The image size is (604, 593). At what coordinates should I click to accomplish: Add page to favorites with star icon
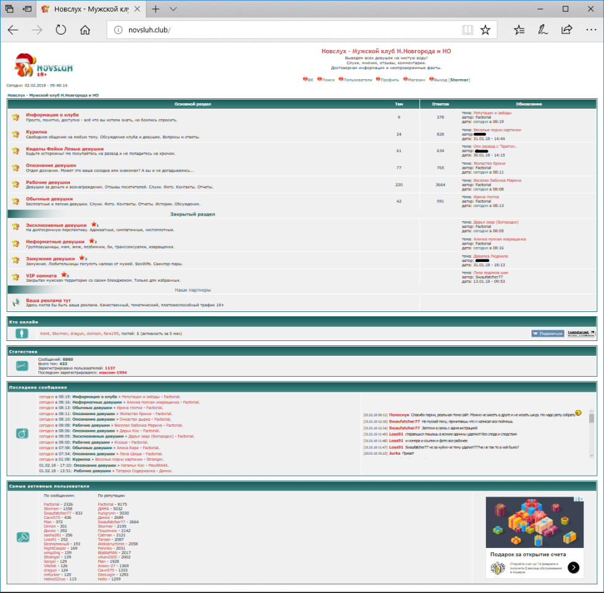coord(485,30)
